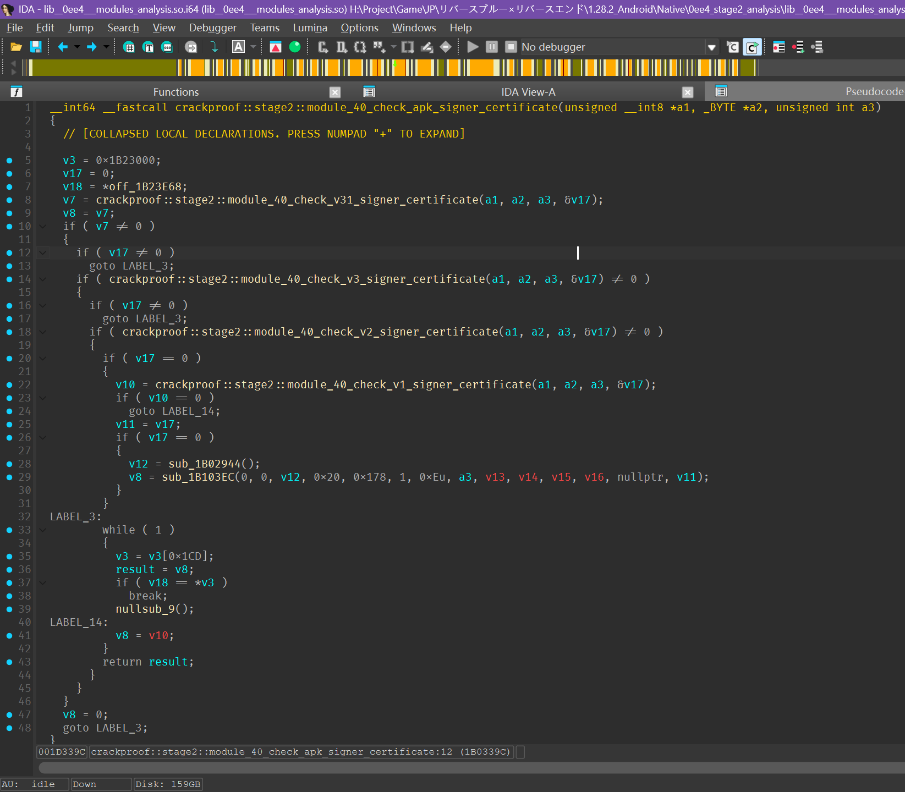Switch to the Functions tab
This screenshot has width=905, height=792.
pos(176,92)
